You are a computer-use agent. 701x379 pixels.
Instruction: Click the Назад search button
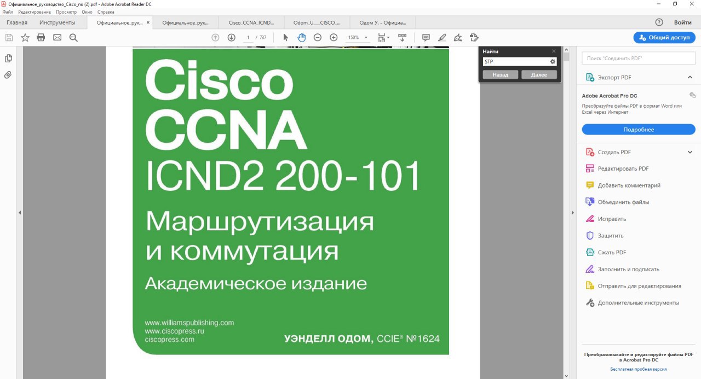pos(500,74)
